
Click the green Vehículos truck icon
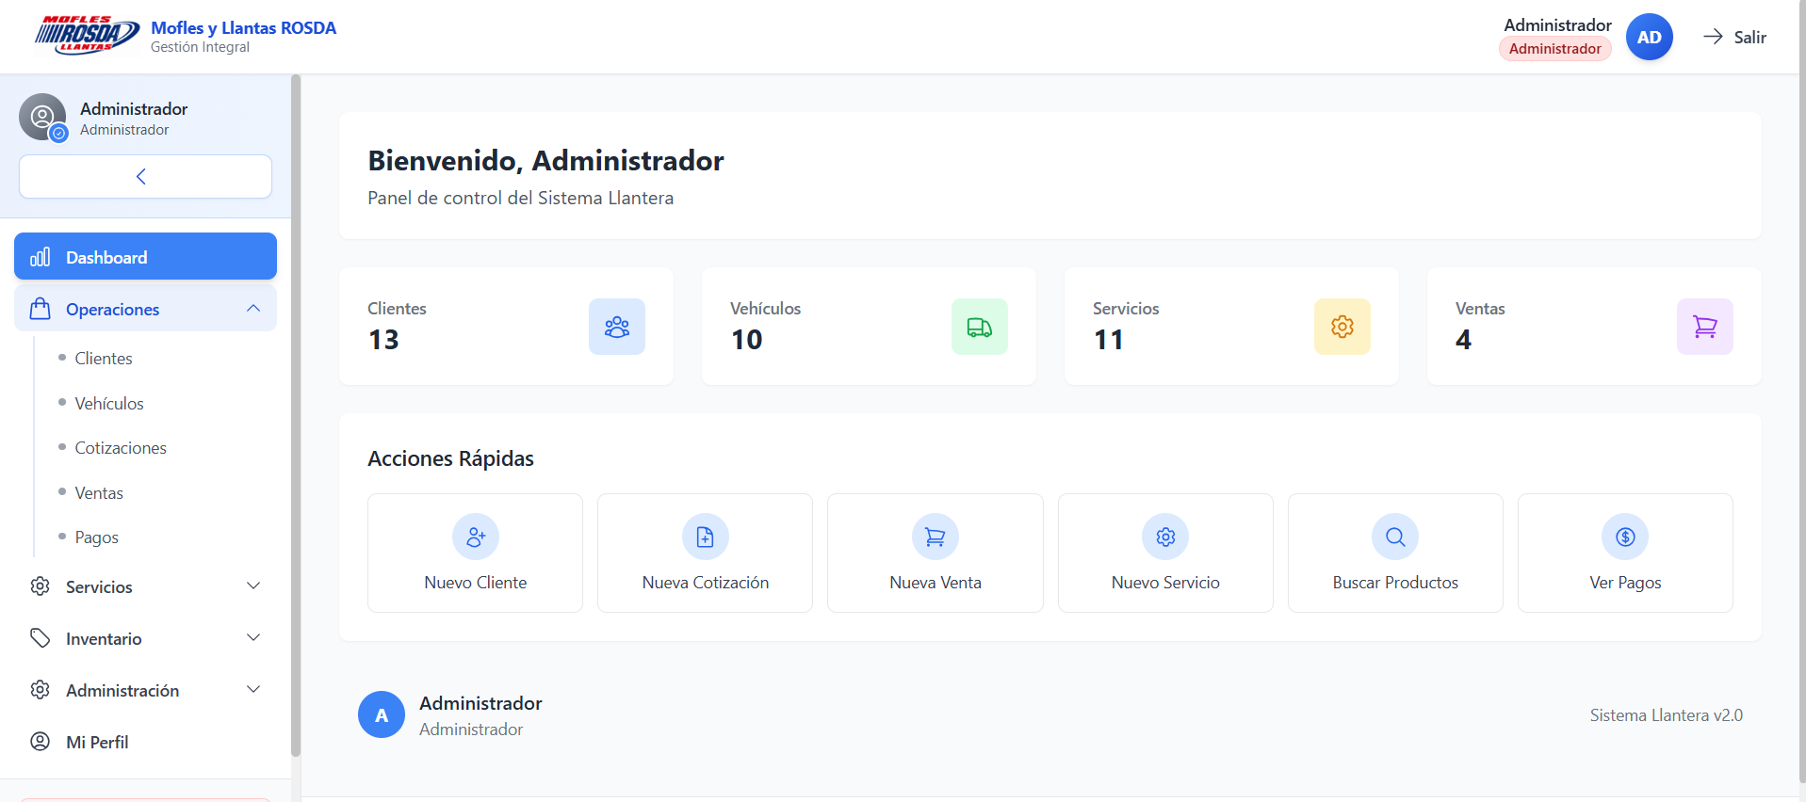pyautogui.click(x=980, y=327)
